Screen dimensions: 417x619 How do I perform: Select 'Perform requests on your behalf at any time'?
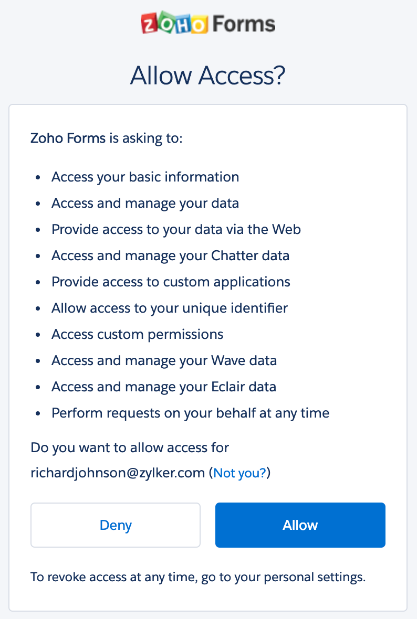(190, 413)
